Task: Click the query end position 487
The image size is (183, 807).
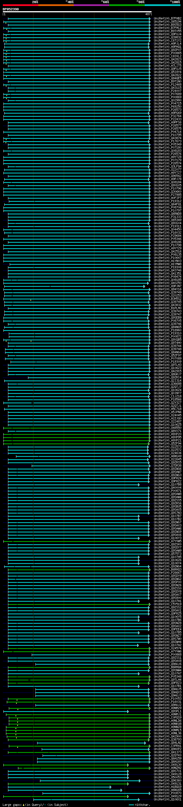Action: (148, 14)
